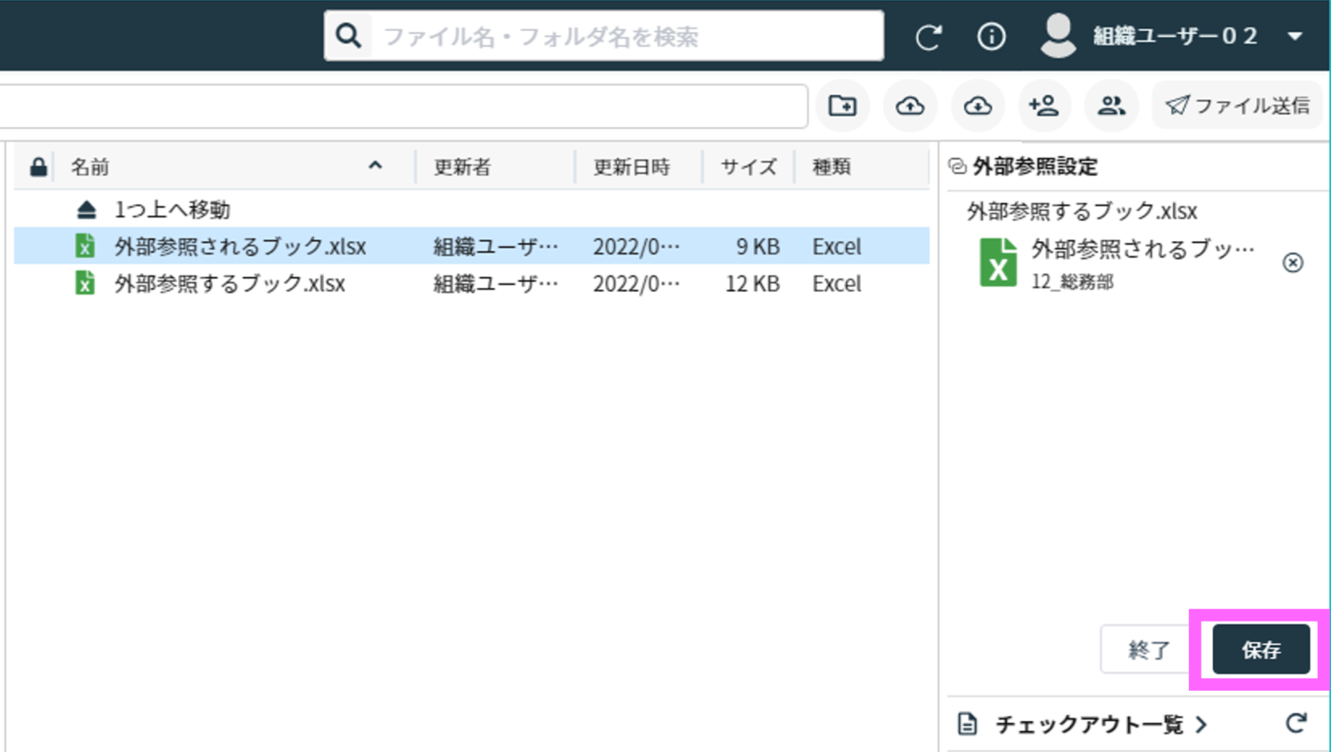The width and height of the screenshot is (1331, 752).
Task: Open the 組織ユーザー02 account dropdown arrow
Action: click(x=1295, y=36)
